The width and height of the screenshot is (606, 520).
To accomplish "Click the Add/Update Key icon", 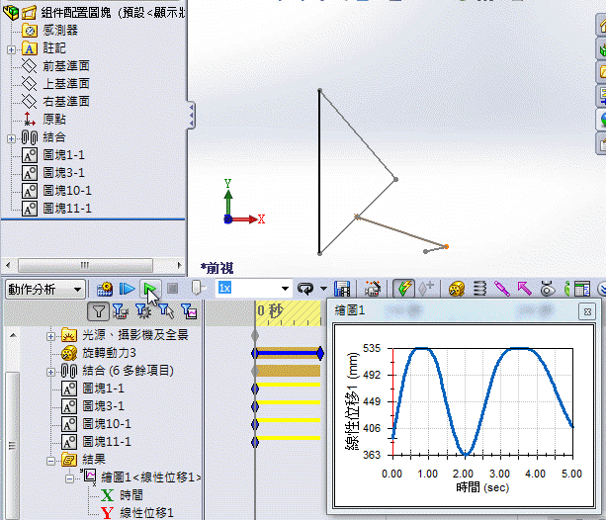I will 426,289.
